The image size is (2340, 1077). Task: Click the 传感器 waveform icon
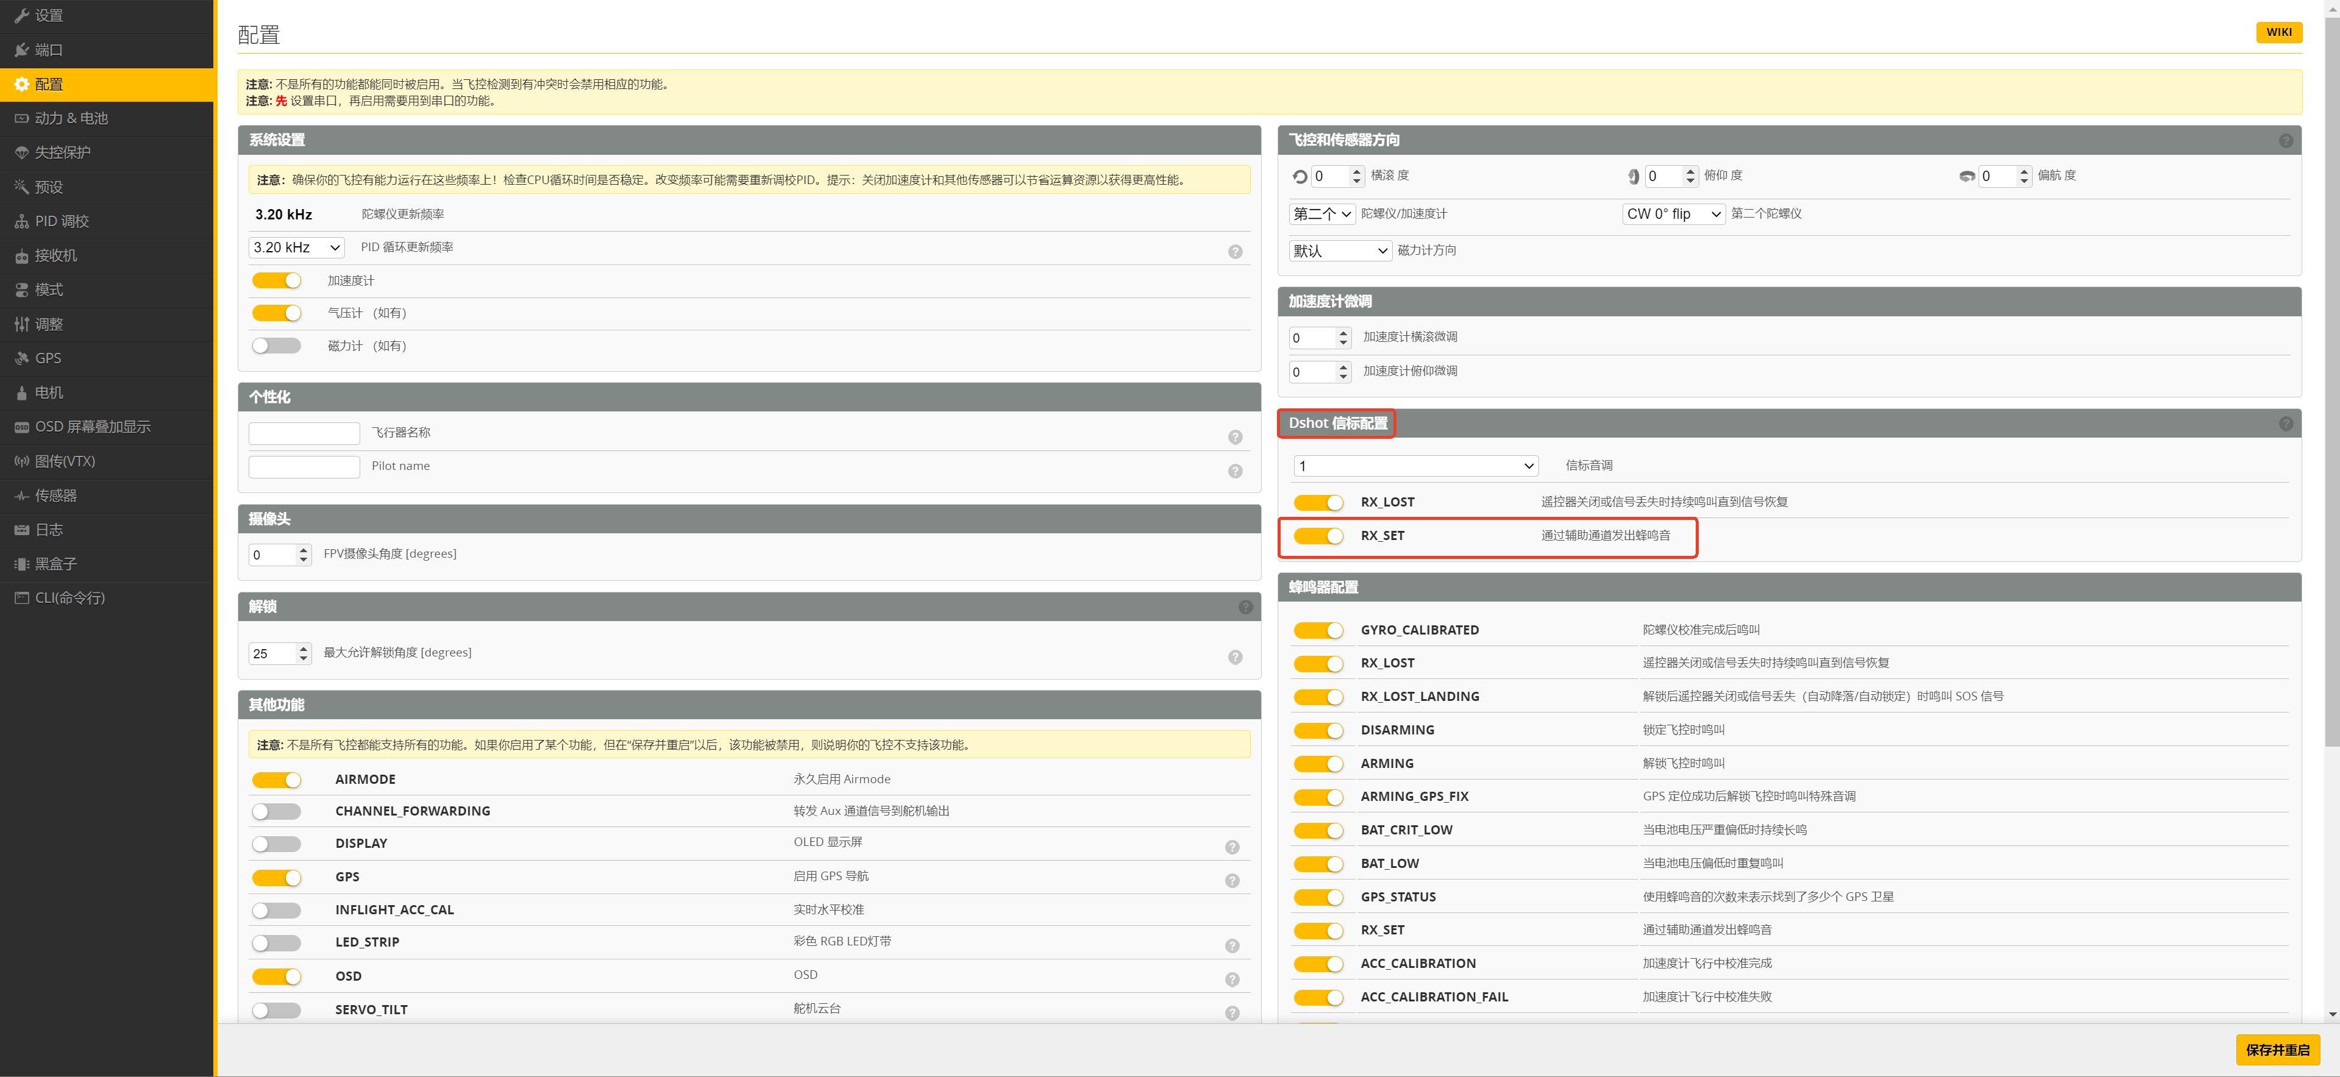click(x=22, y=496)
